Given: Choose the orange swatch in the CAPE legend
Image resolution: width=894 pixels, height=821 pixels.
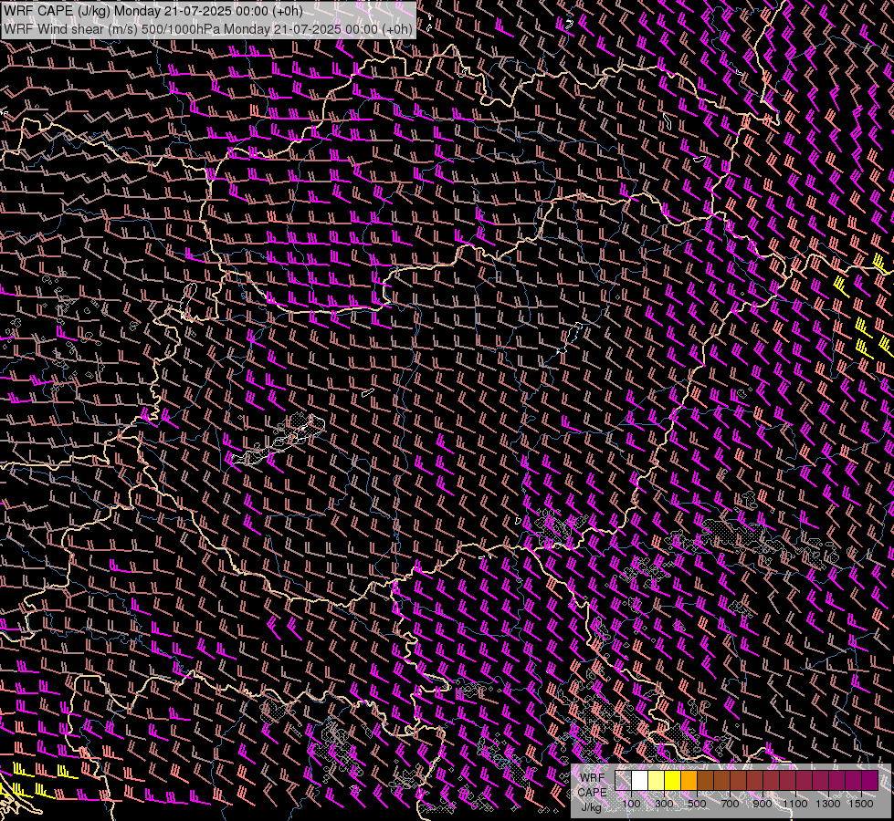Looking at the screenshot, I should pyautogui.click(x=689, y=780).
